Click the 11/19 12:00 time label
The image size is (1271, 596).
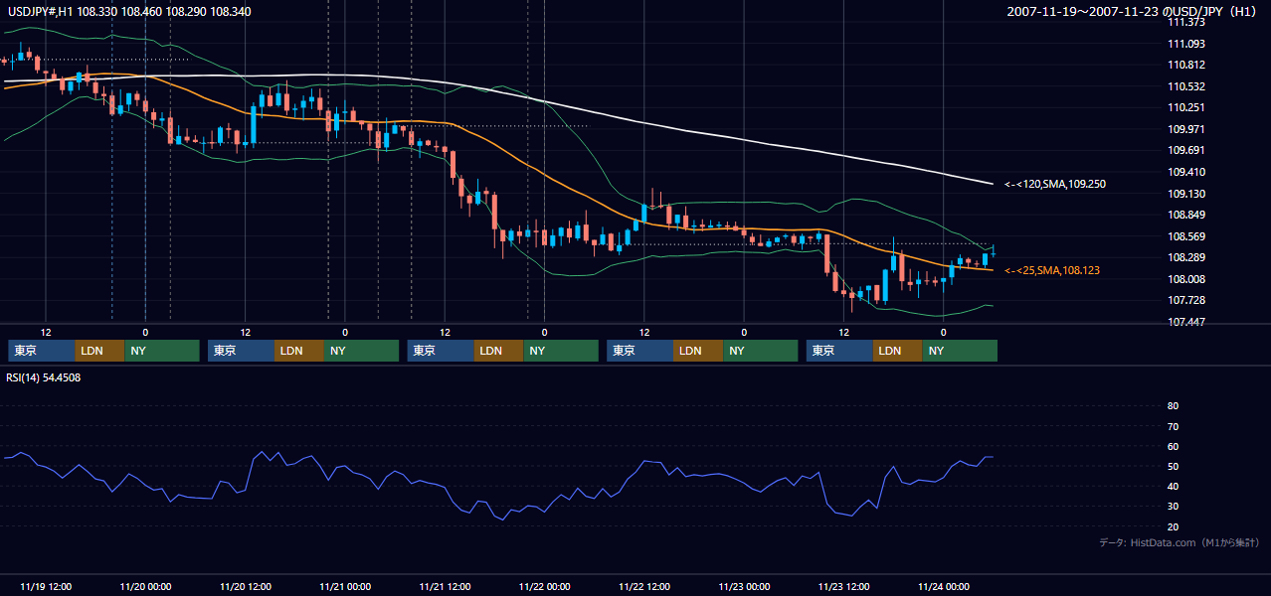[45, 586]
